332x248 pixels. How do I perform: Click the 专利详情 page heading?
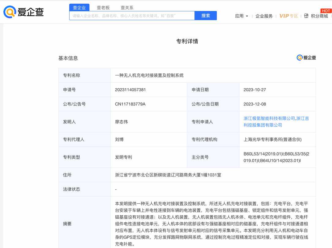[187, 41]
